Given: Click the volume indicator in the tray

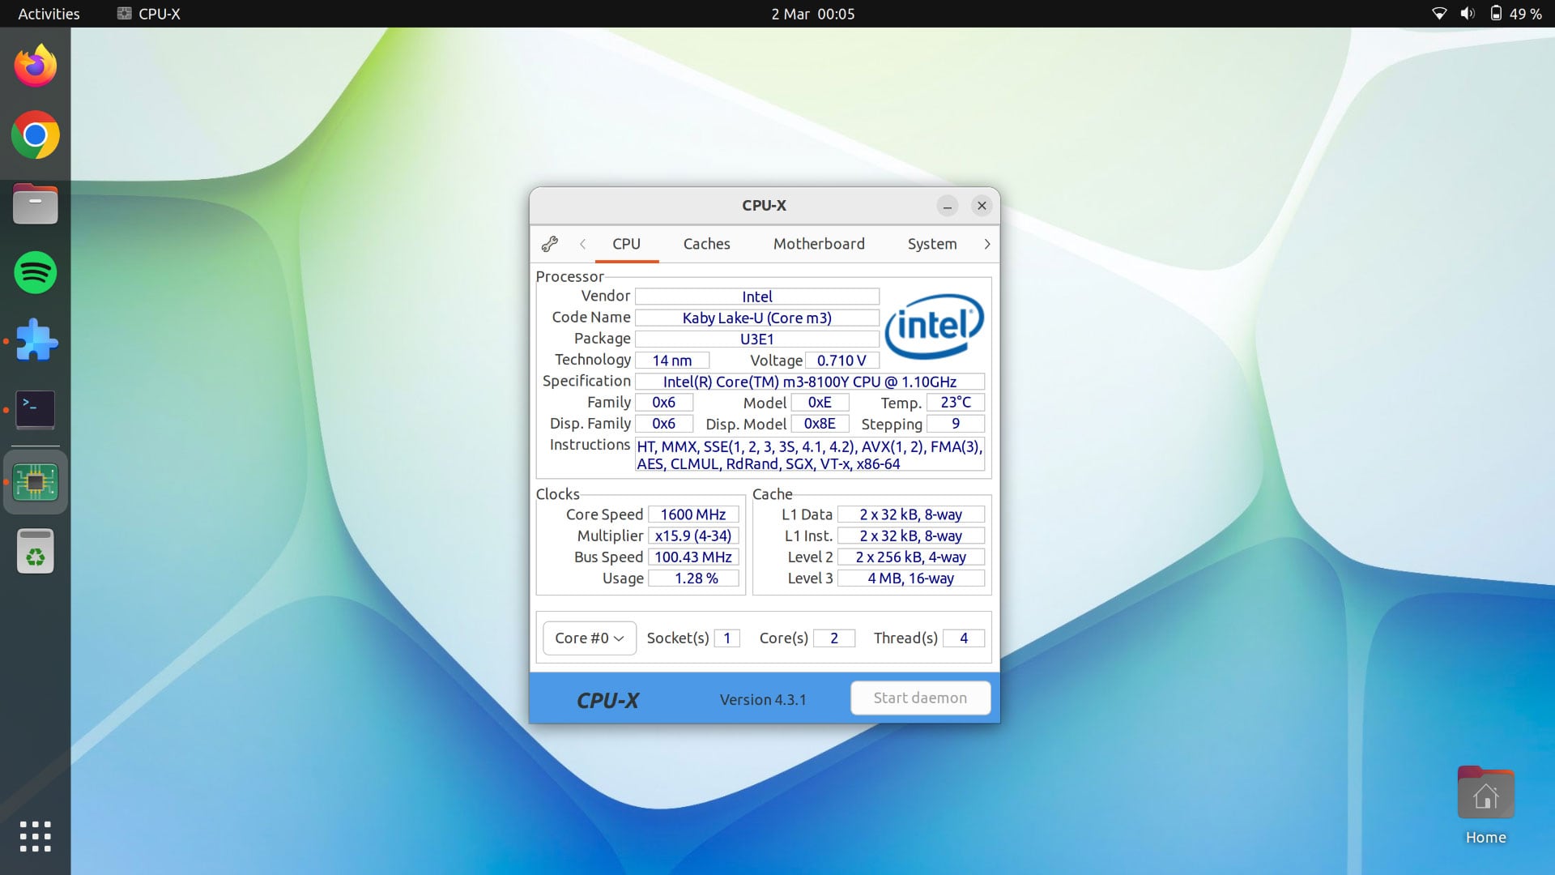Looking at the screenshot, I should click(x=1466, y=14).
